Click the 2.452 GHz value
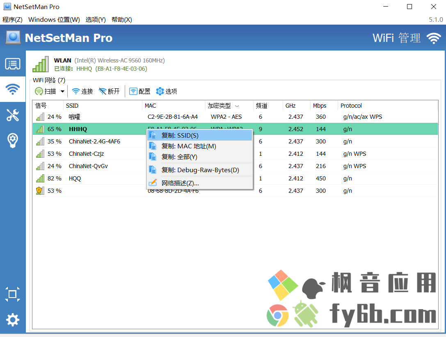Viewport: 446px width, 337px height. (x=296, y=129)
